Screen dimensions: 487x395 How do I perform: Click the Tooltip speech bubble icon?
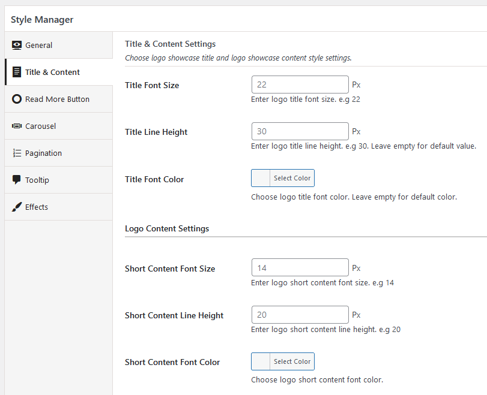(17, 180)
